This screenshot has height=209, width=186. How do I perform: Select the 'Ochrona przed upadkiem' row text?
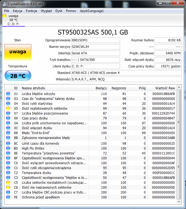coord(41,197)
